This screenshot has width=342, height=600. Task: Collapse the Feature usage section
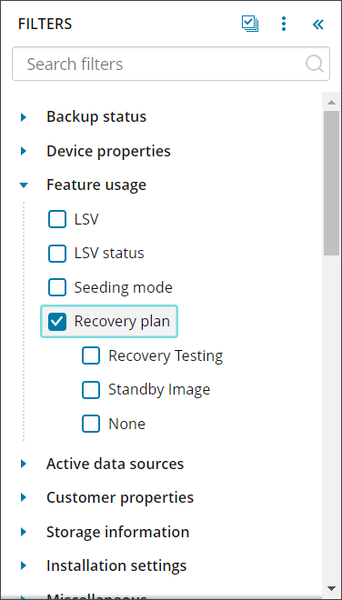[x=24, y=185]
